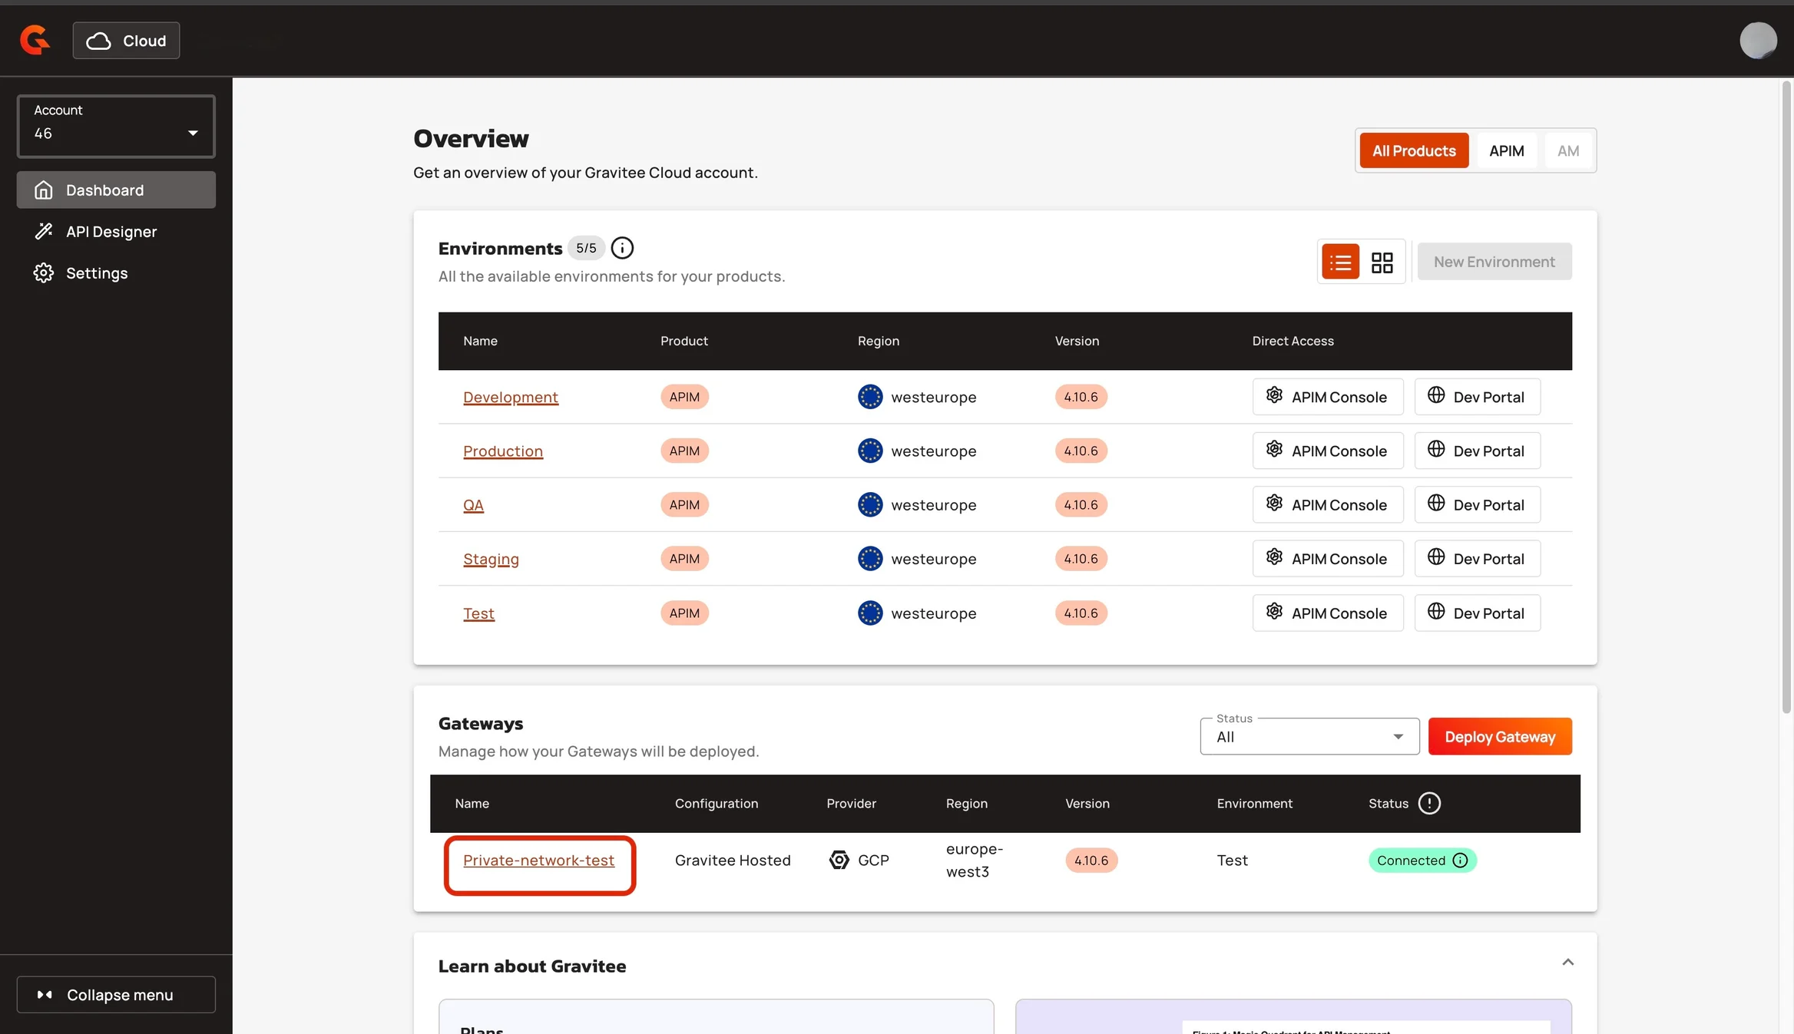
Task: Switch environments to grid view
Action: pos(1382,262)
